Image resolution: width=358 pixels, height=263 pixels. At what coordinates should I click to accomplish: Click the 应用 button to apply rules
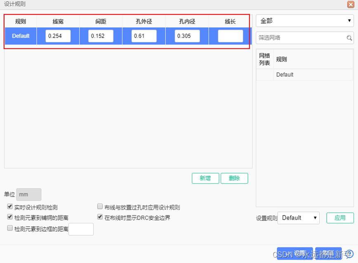(x=340, y=218)
